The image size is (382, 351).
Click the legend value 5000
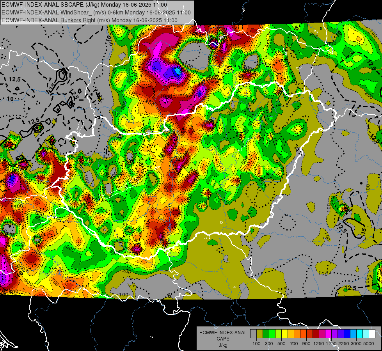point(369,344)
